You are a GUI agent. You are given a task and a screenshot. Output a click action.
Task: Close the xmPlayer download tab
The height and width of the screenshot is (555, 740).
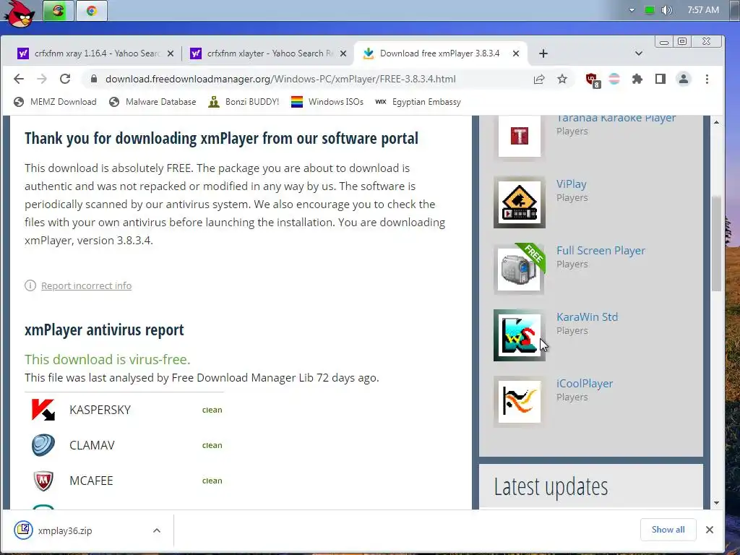(x=516, y=53)
